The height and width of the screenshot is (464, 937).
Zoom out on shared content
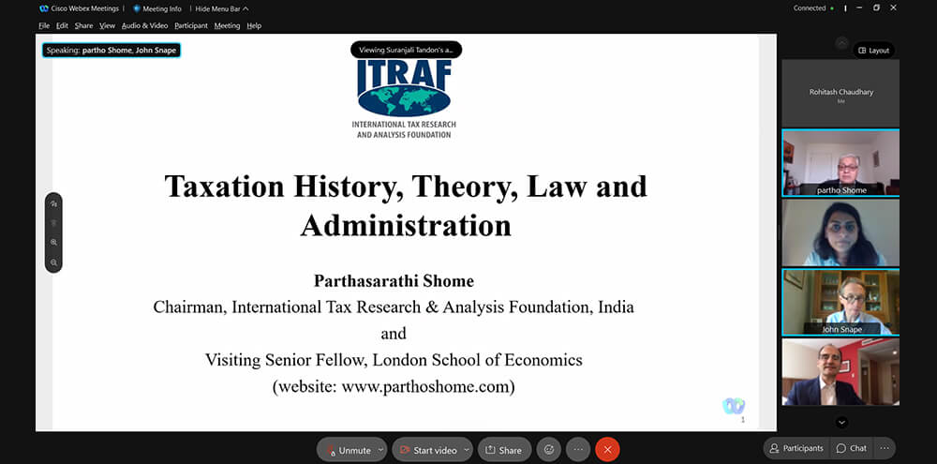point(53,262)
